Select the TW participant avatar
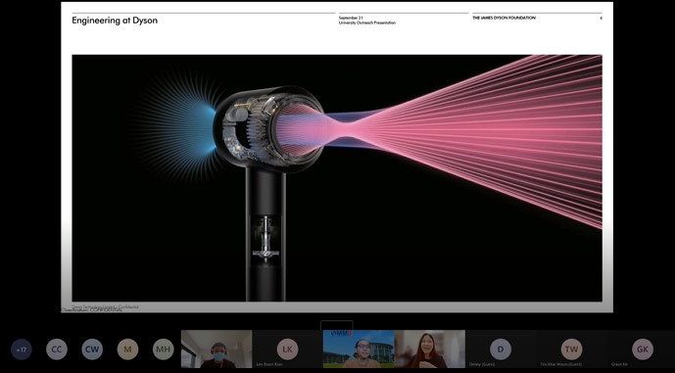The image size is (675, 373). click(x=571, y=350)
